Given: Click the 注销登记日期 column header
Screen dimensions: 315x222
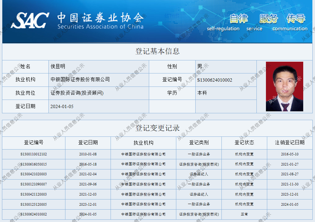Looking at the screenshot, I should pos(290,143).
